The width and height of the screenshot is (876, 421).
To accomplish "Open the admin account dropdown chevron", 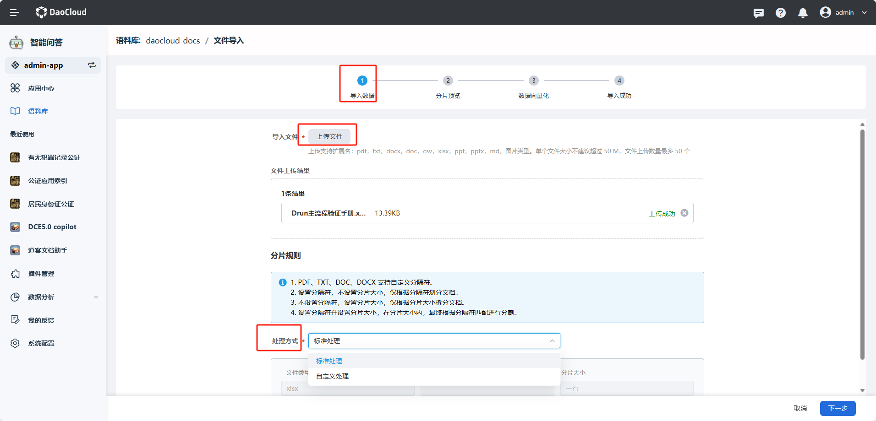I will click(864, 12).
